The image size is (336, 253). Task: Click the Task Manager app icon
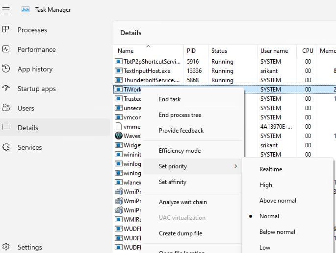(x=26, y=10)
